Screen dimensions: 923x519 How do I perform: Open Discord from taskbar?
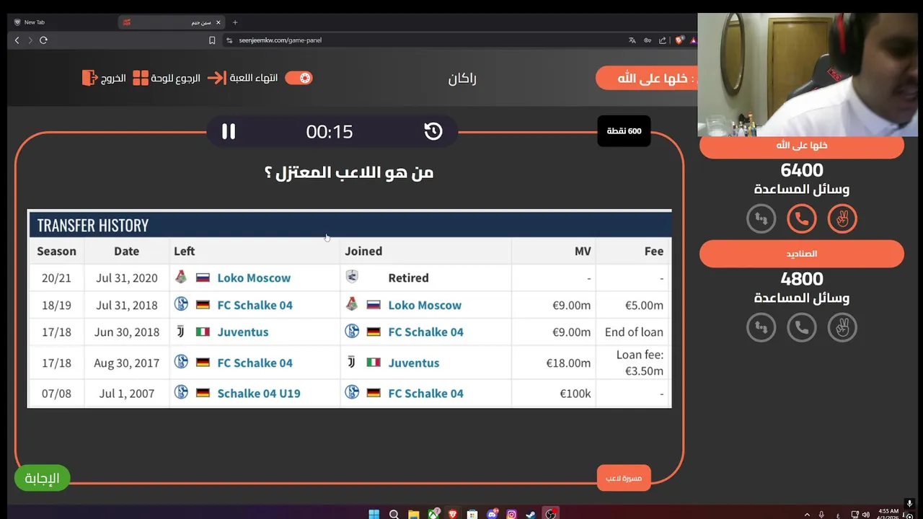[x=493, y=514]
